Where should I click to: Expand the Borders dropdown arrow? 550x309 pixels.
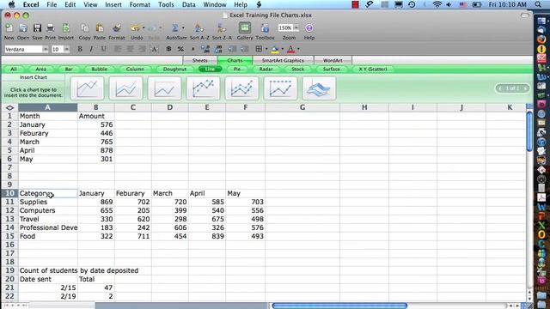pyautogui.click(x=266, y=49)
